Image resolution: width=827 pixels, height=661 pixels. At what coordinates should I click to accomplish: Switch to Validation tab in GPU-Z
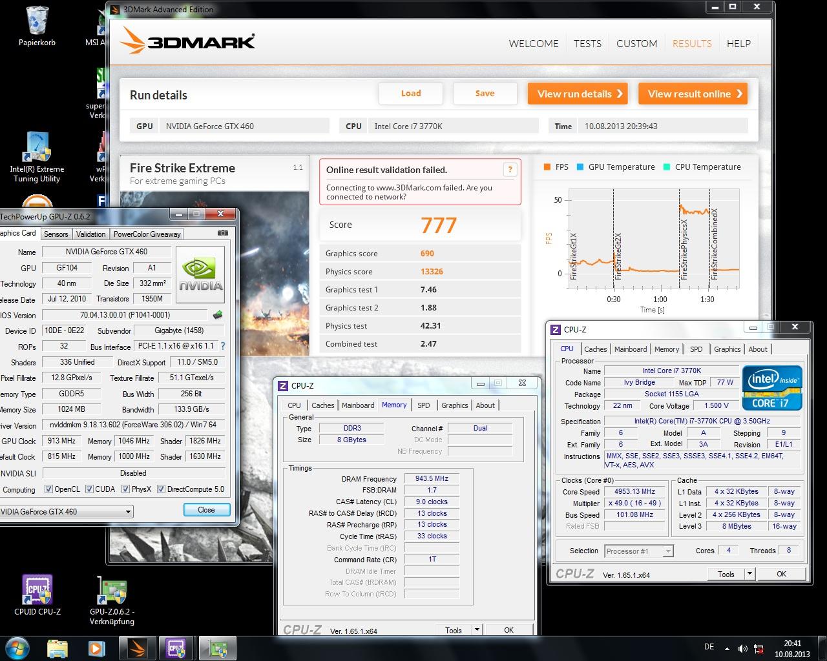coord(90,234)
